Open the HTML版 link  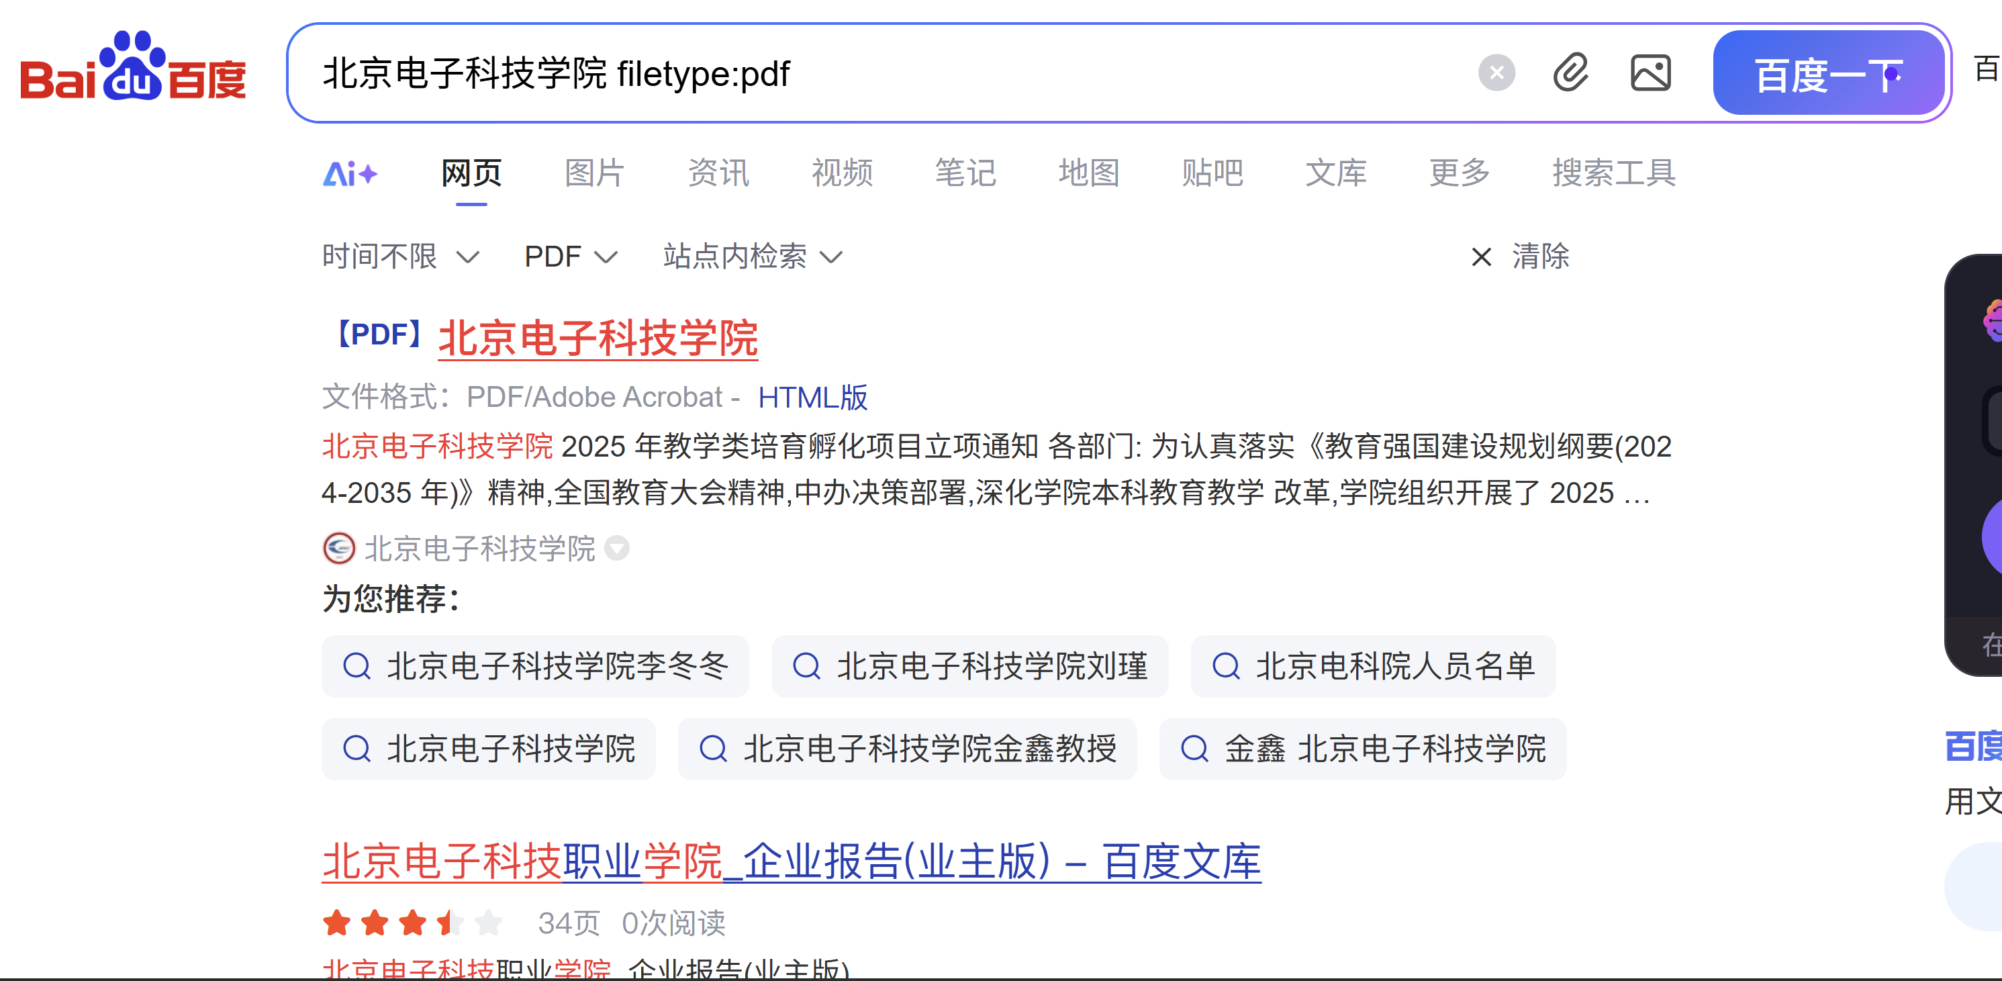tap(812, 398)
